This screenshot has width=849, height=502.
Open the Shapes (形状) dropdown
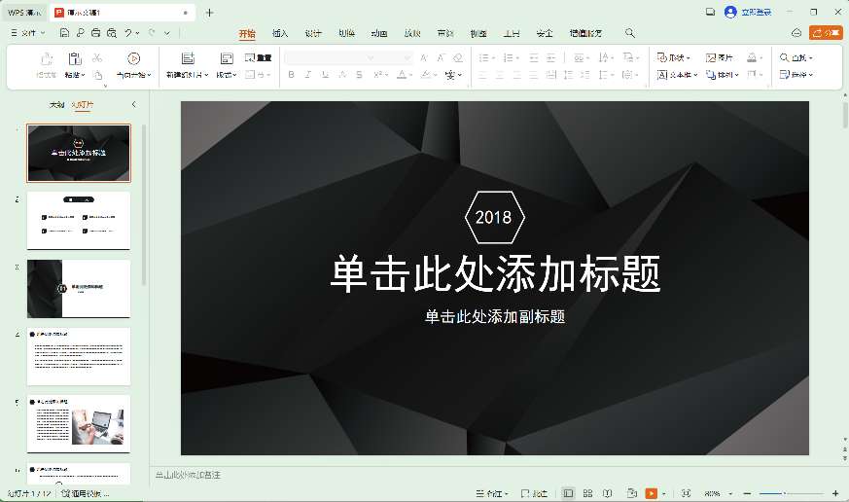[674, 57]
